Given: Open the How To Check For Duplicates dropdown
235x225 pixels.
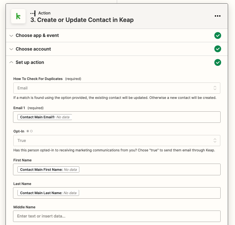Looking at the screenshot, I should coord(117,87).
